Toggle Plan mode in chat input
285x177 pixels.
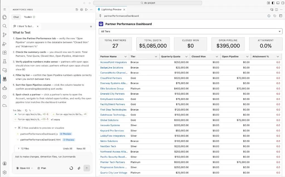tap(42, 168)
